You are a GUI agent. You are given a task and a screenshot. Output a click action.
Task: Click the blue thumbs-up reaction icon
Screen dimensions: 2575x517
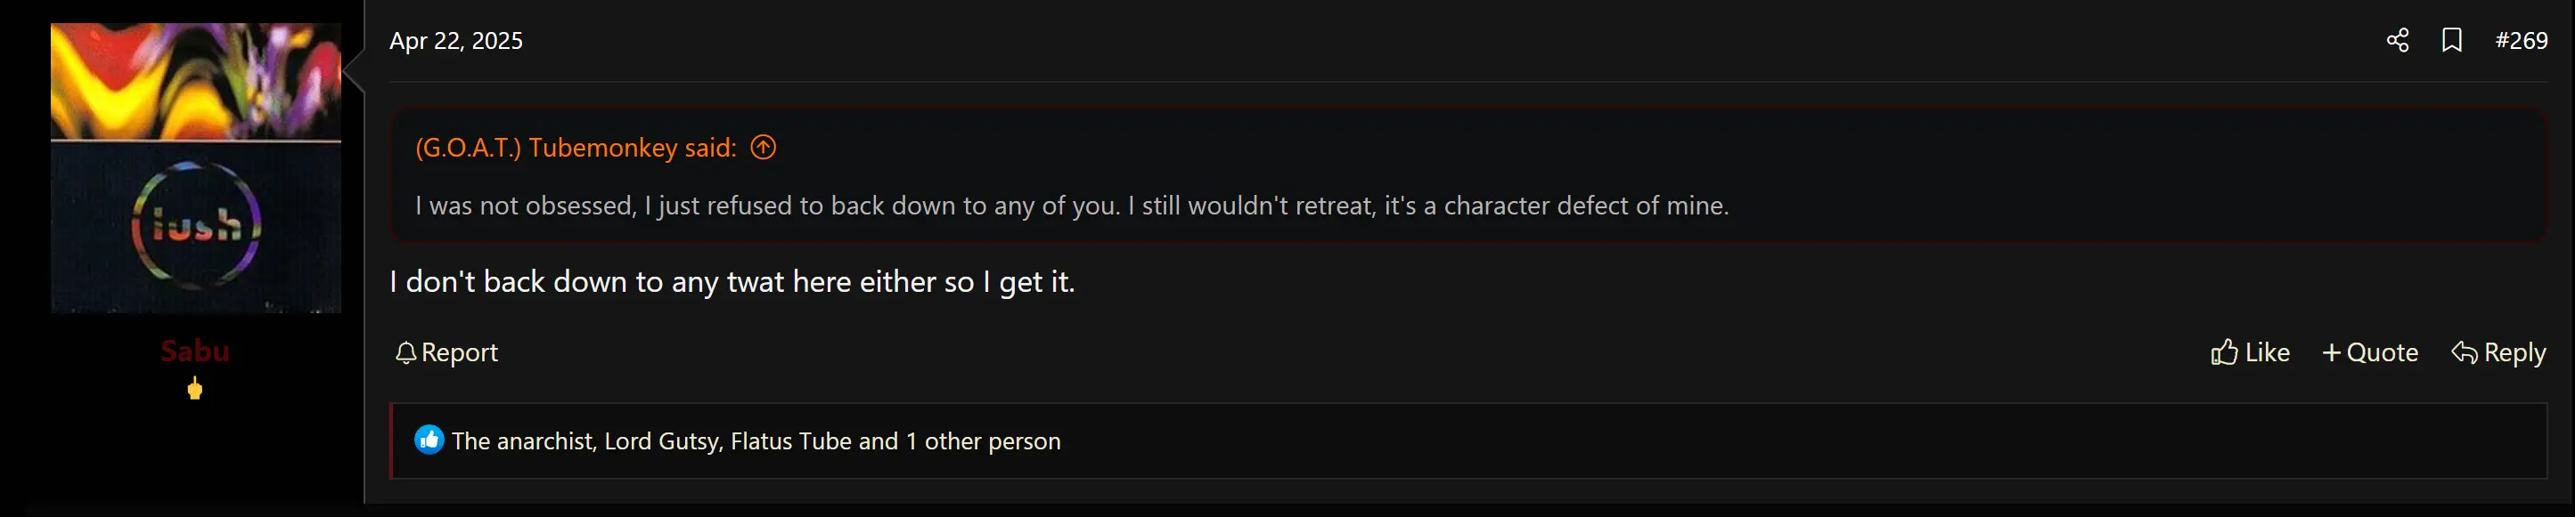point(429,440)
